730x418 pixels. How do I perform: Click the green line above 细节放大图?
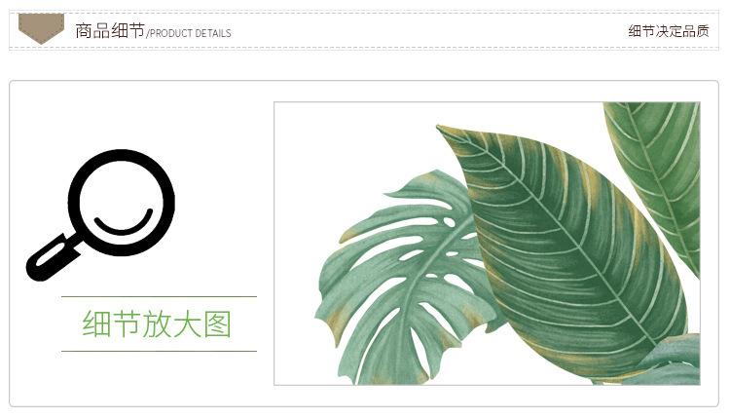coord(159,296)
